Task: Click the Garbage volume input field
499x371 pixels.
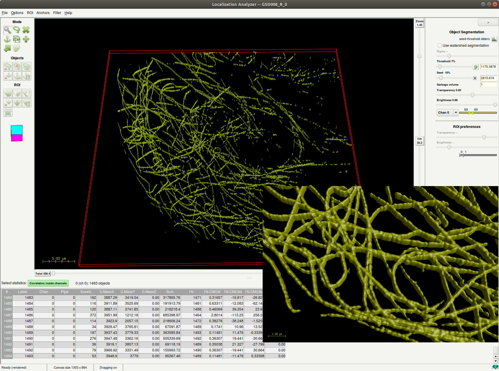Action: (488, 85)
